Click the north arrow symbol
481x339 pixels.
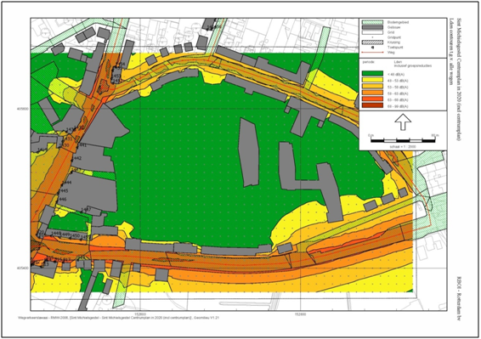[x=403, y=122]
